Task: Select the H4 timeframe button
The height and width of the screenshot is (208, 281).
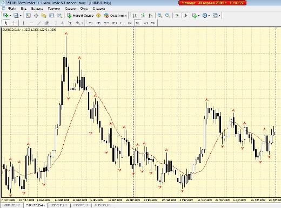Action: pos(130,23)
